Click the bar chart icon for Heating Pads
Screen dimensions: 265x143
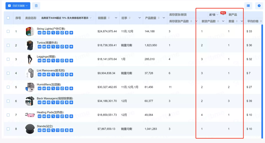pos(44,116)
